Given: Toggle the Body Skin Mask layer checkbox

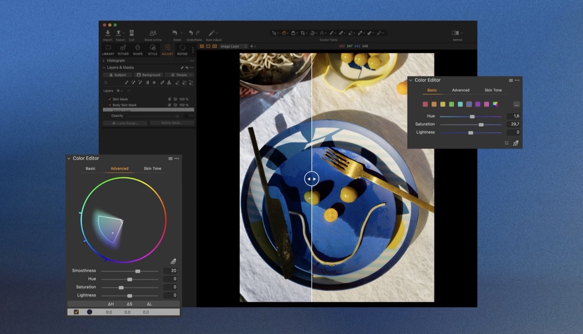Looking at the screenshot, I should [x=110, y=105].
